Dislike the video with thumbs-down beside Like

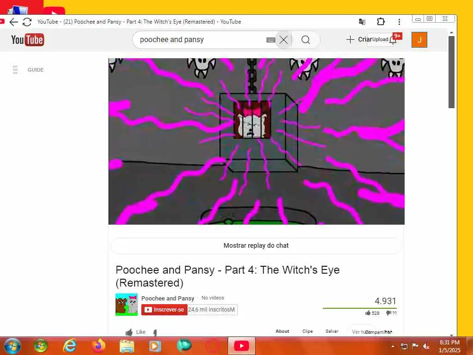point(155,333)
